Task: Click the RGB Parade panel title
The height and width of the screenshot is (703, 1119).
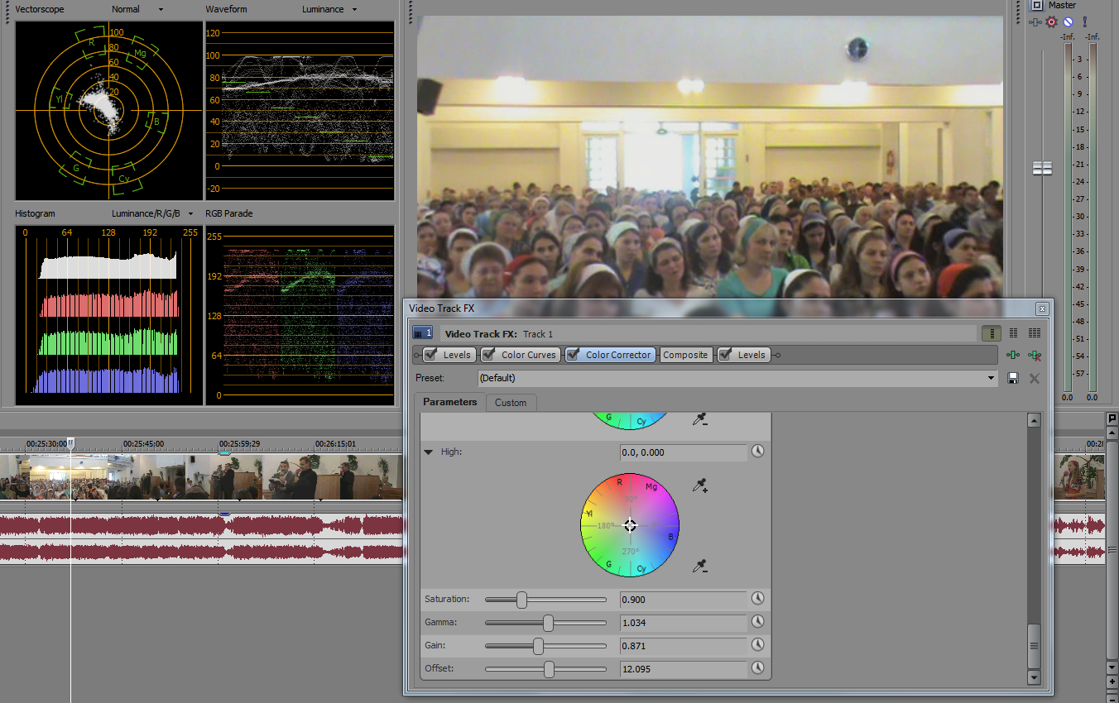Action: click(229, 213)
